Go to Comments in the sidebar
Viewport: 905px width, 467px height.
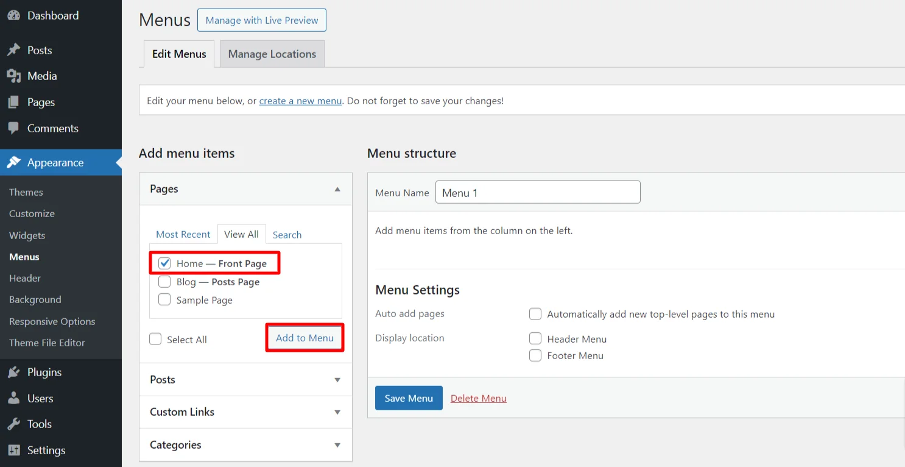click(61, 129)
